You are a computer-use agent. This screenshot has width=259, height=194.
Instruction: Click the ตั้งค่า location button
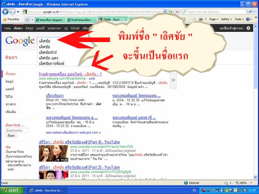[11, 136]
